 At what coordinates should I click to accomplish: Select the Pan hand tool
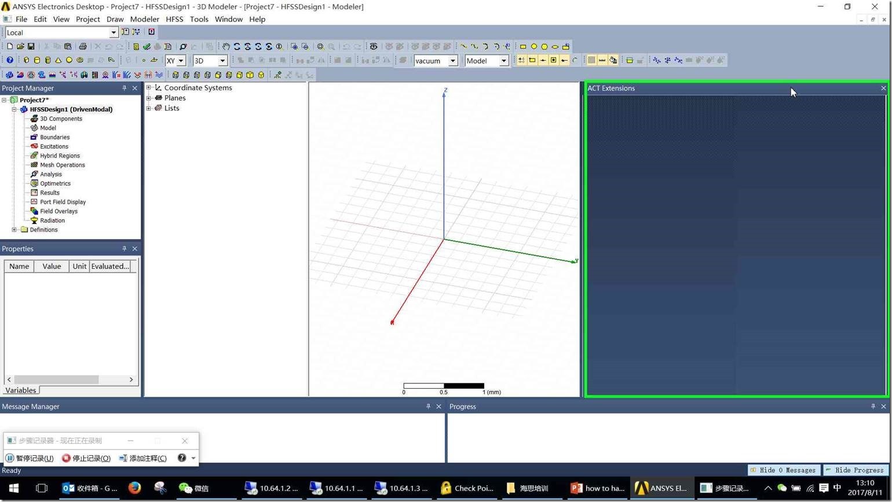coord(226,46)
